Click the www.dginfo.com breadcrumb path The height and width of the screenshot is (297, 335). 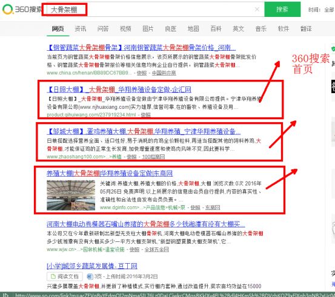142,207
